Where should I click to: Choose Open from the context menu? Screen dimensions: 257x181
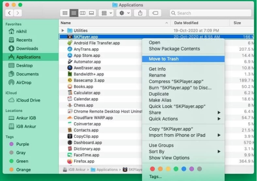(183, 43)
